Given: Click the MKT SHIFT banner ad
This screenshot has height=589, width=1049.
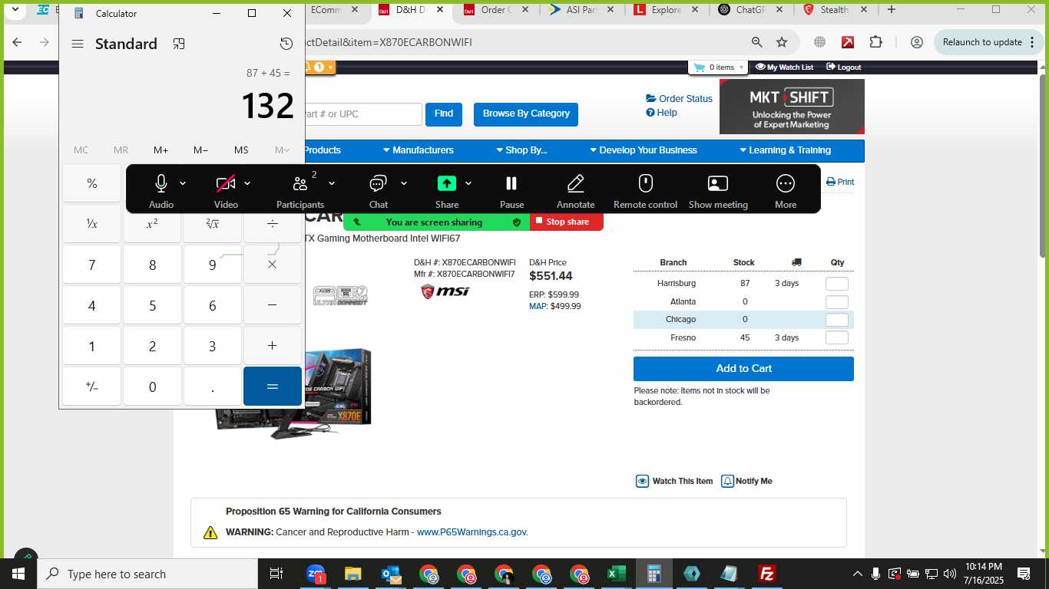Looking at the screenshot, I should click(792, 107).
